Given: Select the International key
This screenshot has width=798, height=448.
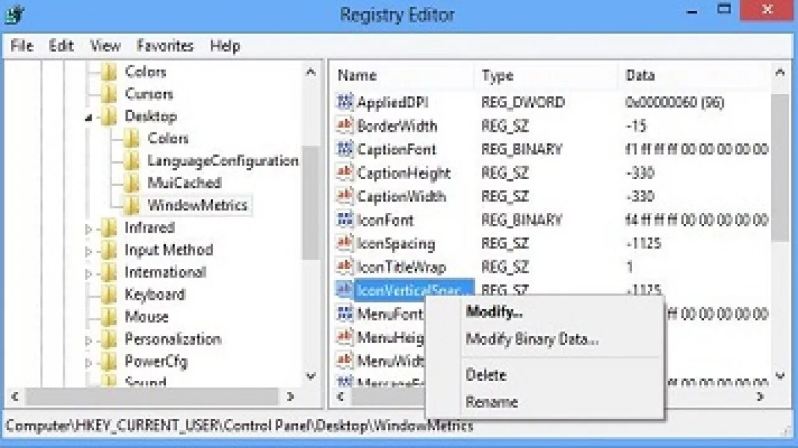Looking at the screenshot, I should click(x=165, y=273).
